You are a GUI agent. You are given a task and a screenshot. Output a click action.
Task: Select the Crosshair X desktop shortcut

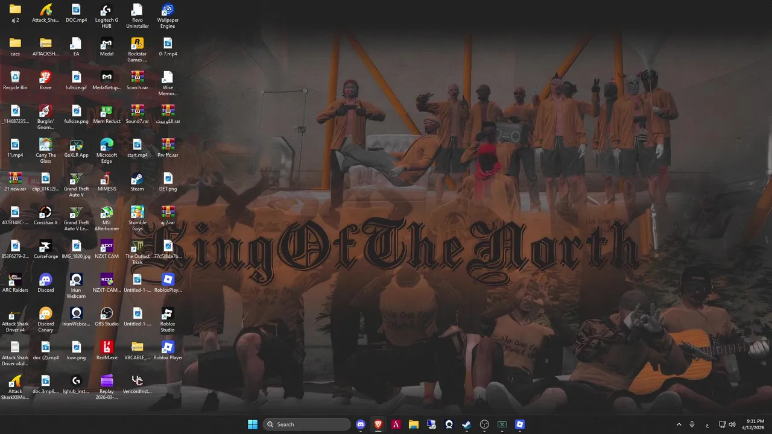pos(45,216)
